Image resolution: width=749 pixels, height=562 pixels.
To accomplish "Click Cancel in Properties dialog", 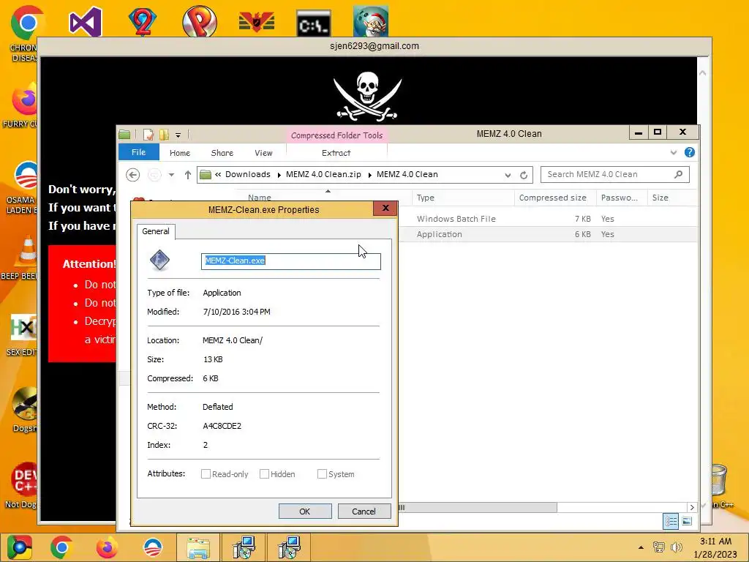I will pyautogui.click(x=364, y=512).
